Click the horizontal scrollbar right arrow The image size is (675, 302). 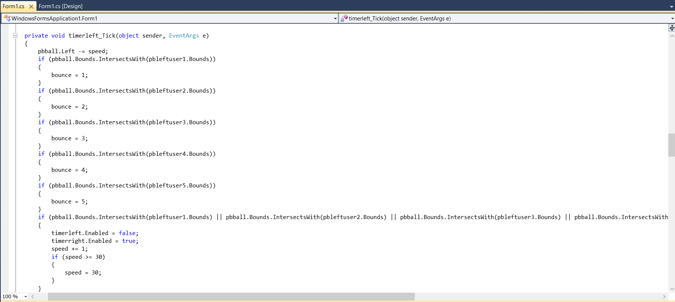(x=665, y=296)
